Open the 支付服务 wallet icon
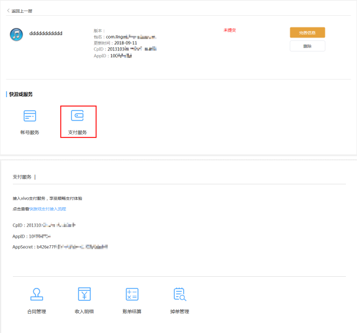 77,116
